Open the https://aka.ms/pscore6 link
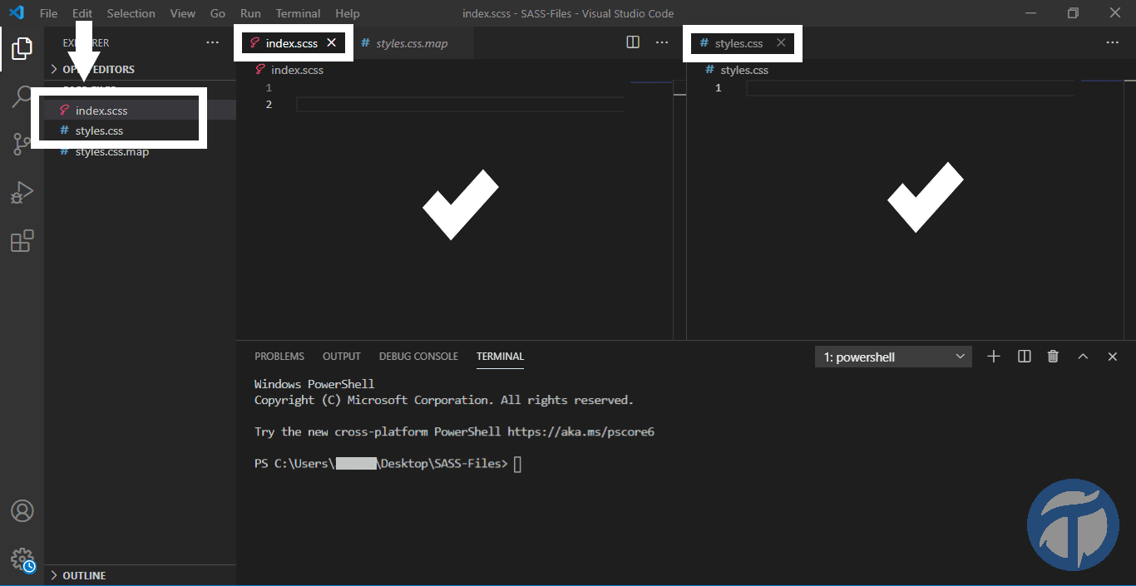The width and height of the screenshot is (1136, 586). coord(580,432)
